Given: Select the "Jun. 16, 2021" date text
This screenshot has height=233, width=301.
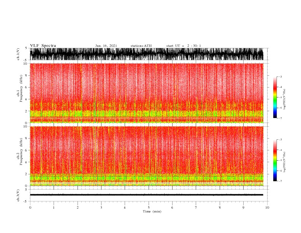Looking at the screenshot, I should 106,46.
